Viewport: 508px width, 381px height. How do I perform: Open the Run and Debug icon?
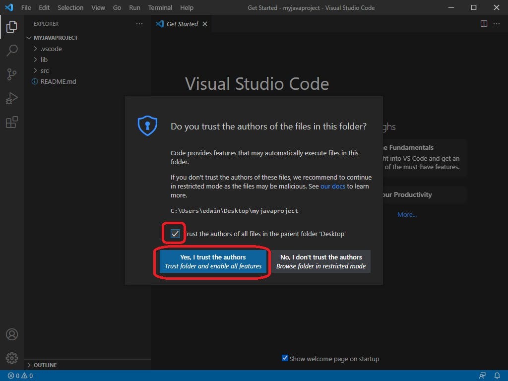pyautogui.click(x=12, y=98)
